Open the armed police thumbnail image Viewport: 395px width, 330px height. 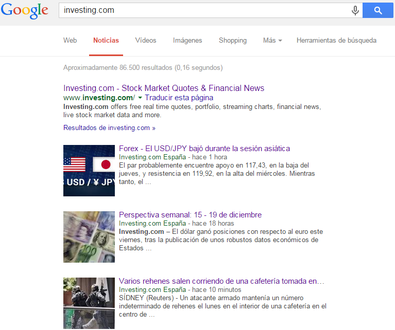(x=89, y=303)
